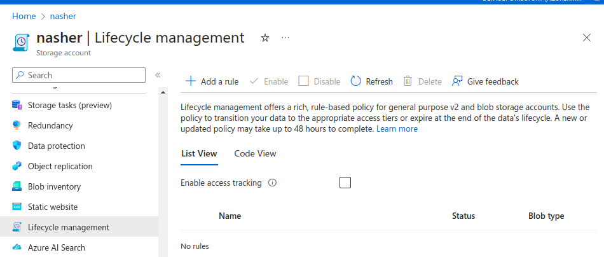The image size is (604, 257).
Task: Click the Blob inventory icon
Action: point(17,186)
